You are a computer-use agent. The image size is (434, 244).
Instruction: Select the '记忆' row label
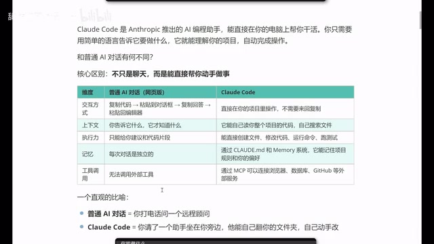pos(87,154)
